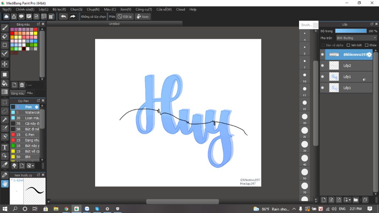Screen dimensions: 379x213
Task: Pop out the Lớp layer panel
Action: click(x=372, y=24)
